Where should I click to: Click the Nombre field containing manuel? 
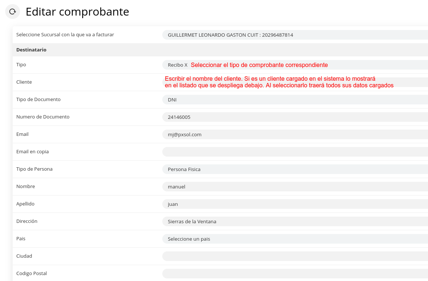pyautogui.click(x=295, y=187)
